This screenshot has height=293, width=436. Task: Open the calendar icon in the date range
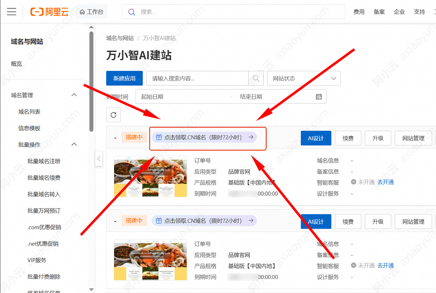click(319, 97)
